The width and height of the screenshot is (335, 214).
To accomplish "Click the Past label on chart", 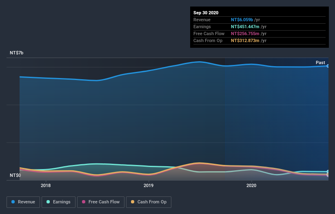I will click(320, 62).
